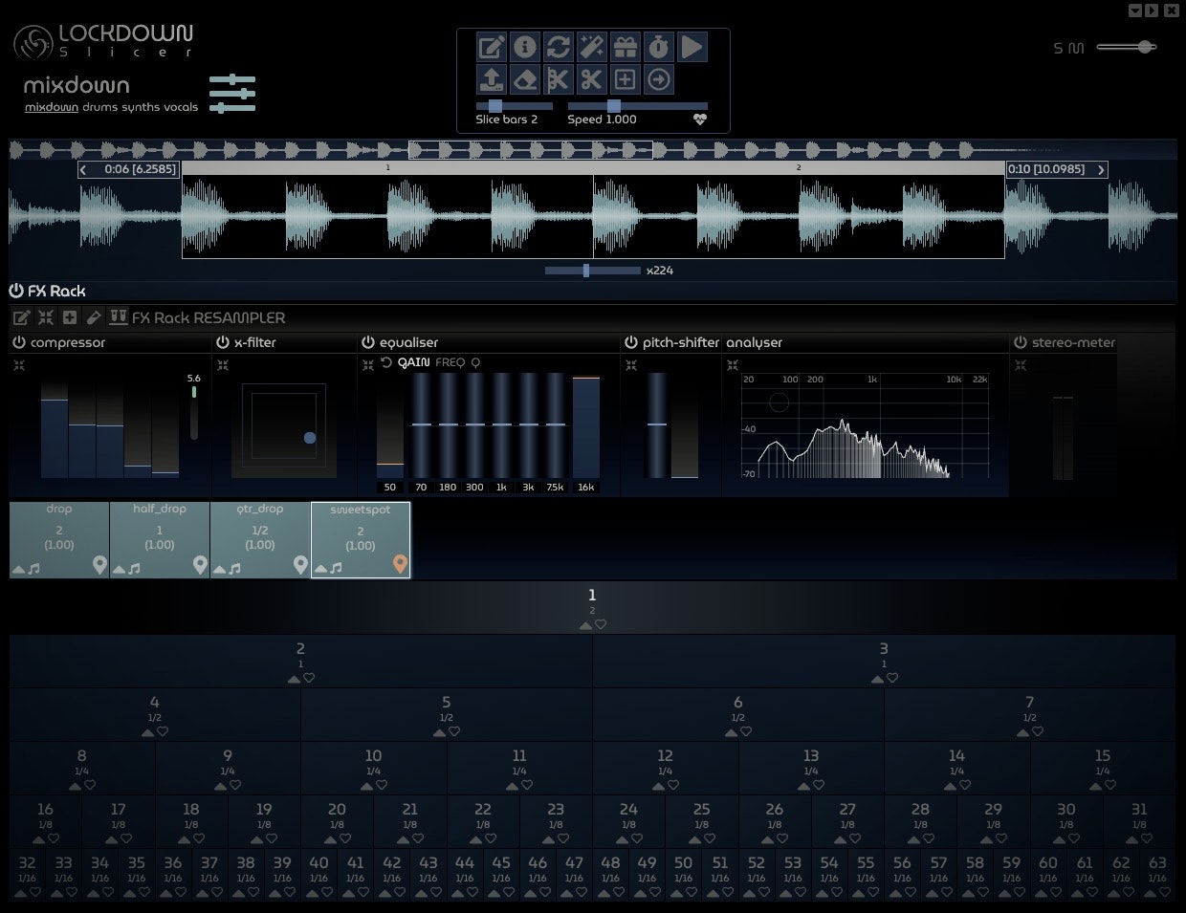Adjust the Slice bars slider
Screen dimensions: 1186x913
[x=515, y=106]
